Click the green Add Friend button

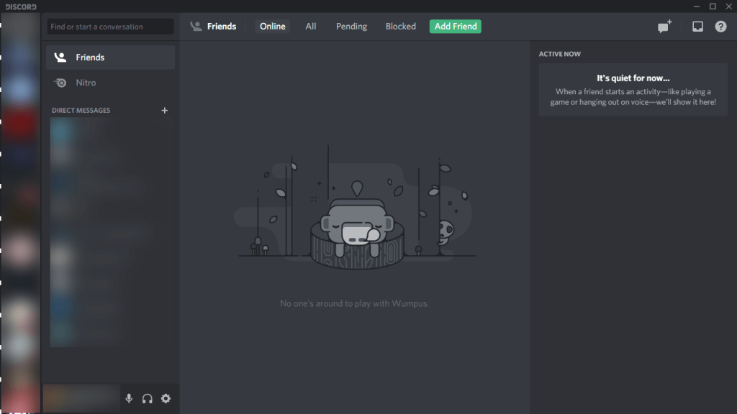(x=456, y=27)
